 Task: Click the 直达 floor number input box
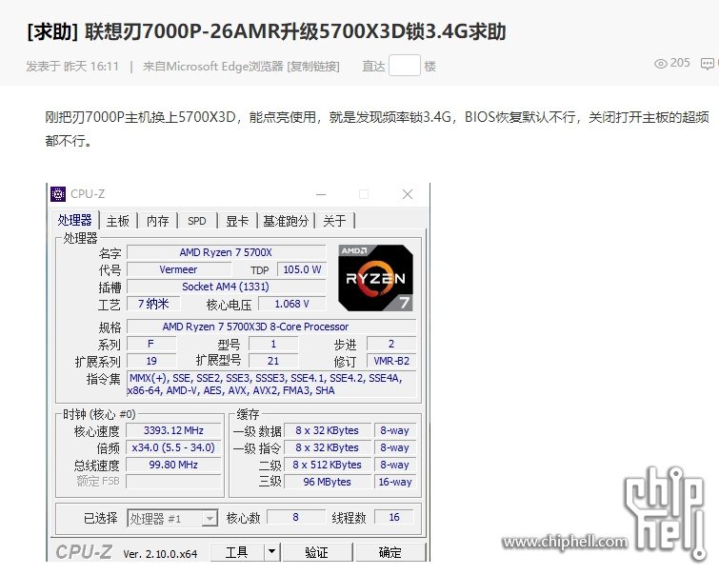tap(405, 65)
